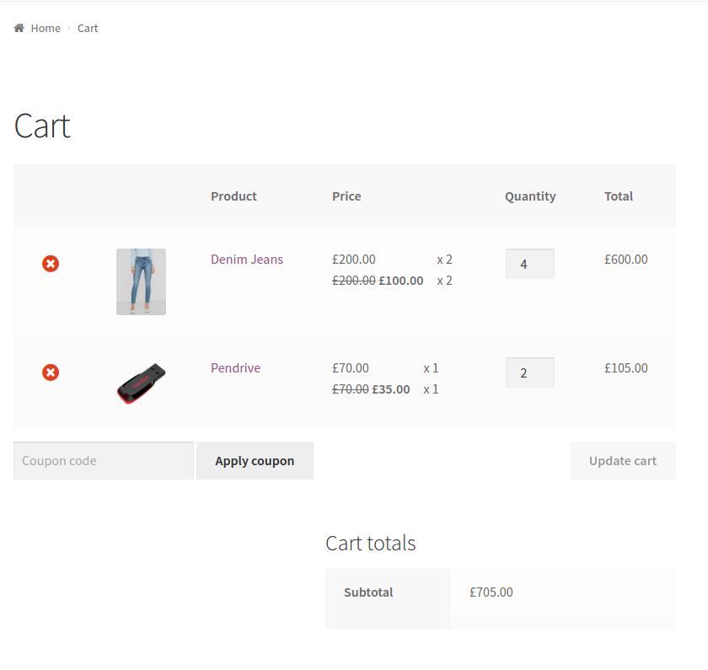Open the Pendrive product link

pyautogui.click(x=235, y=368)
